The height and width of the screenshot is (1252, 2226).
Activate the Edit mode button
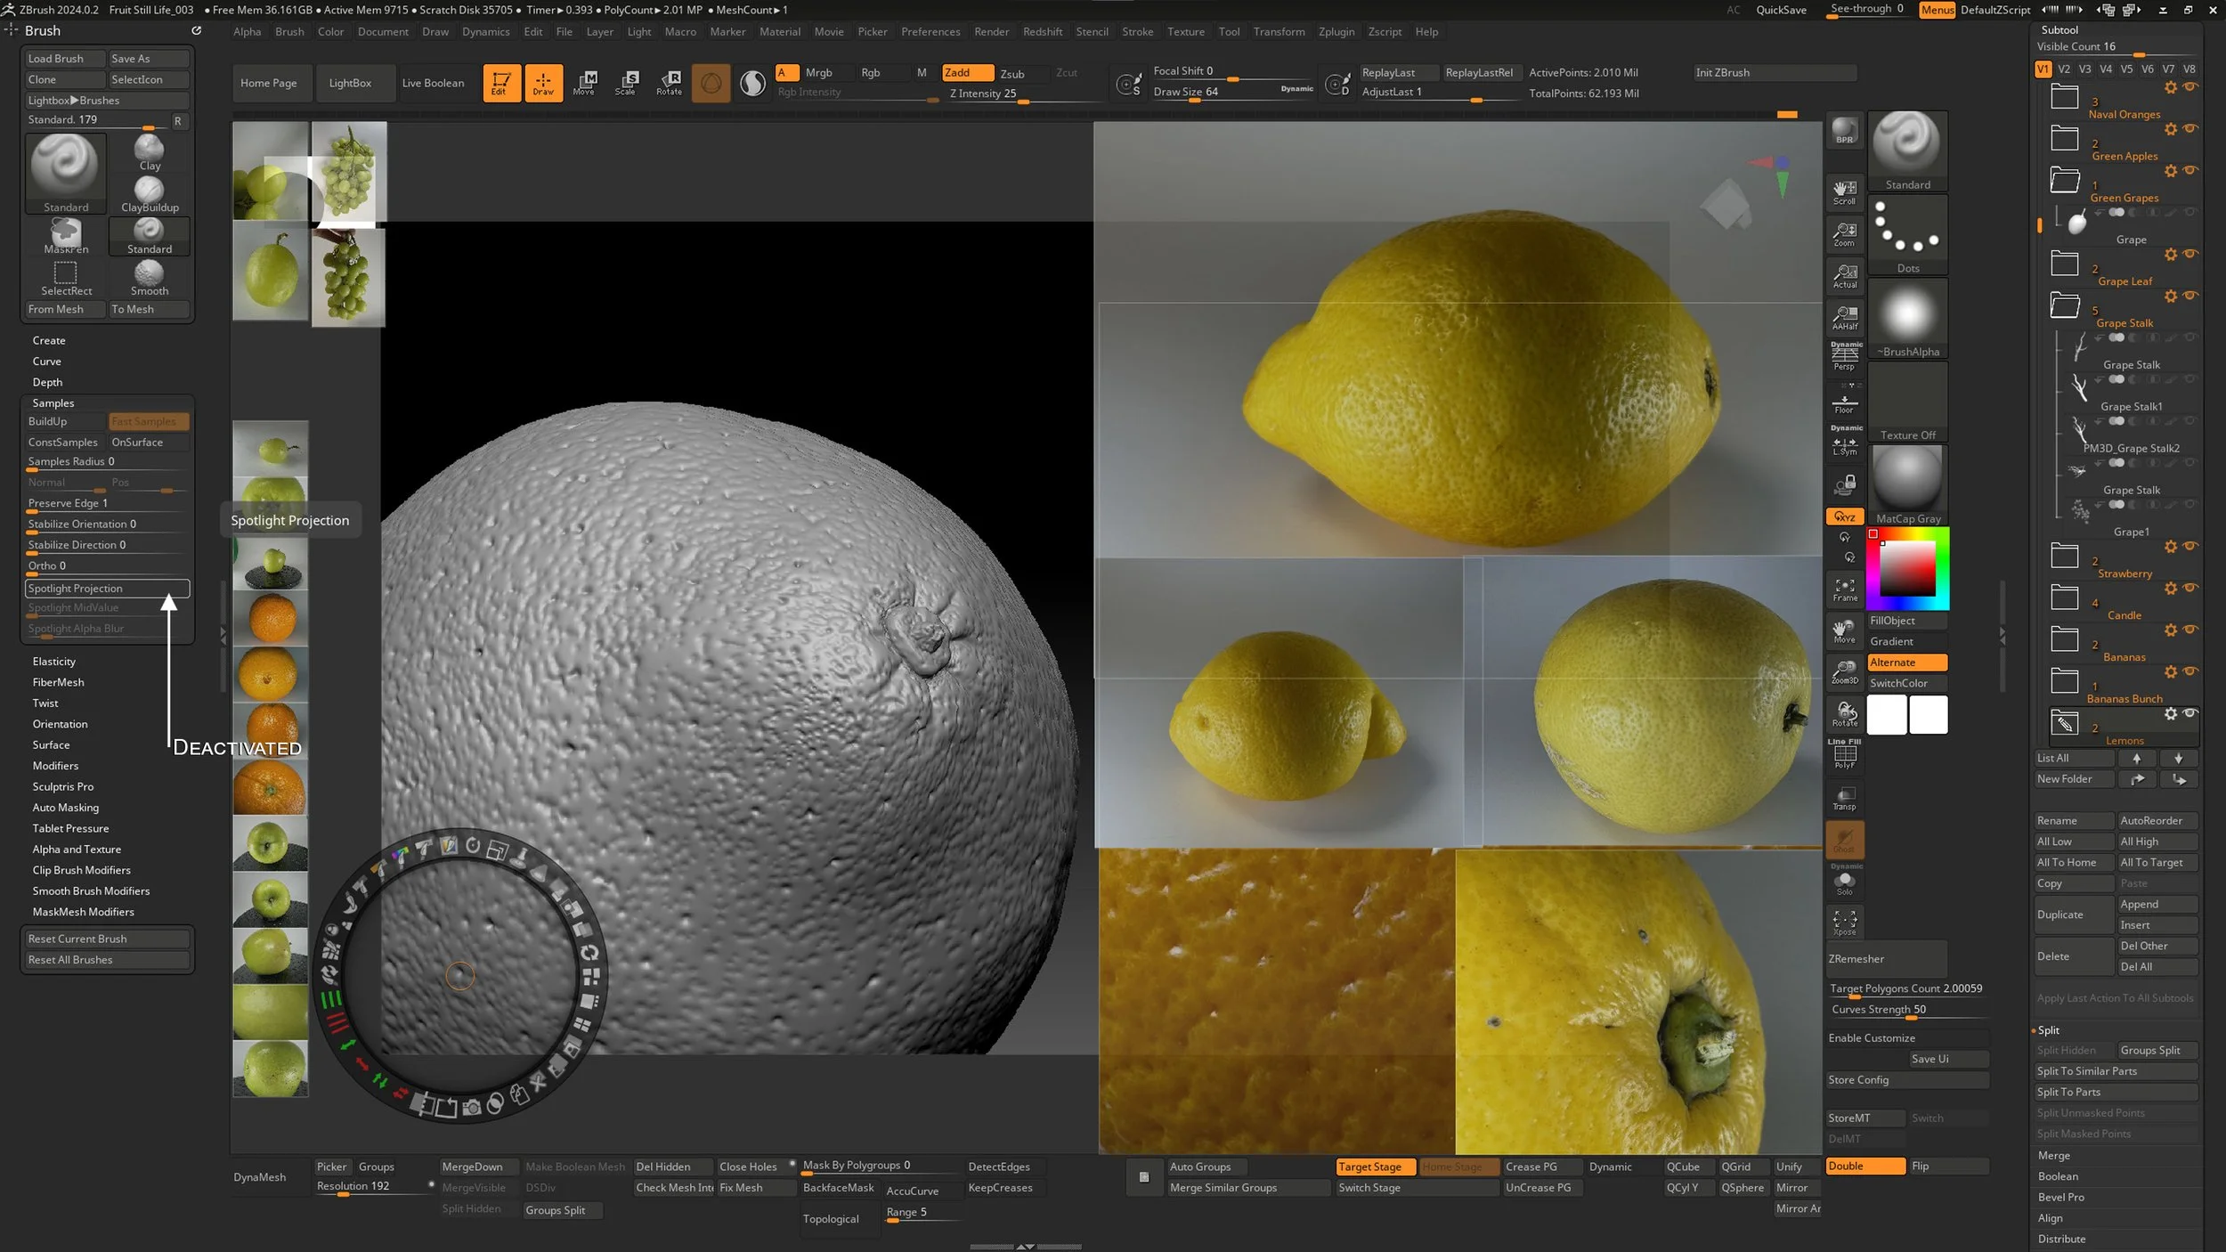click(x=501, y=83)
